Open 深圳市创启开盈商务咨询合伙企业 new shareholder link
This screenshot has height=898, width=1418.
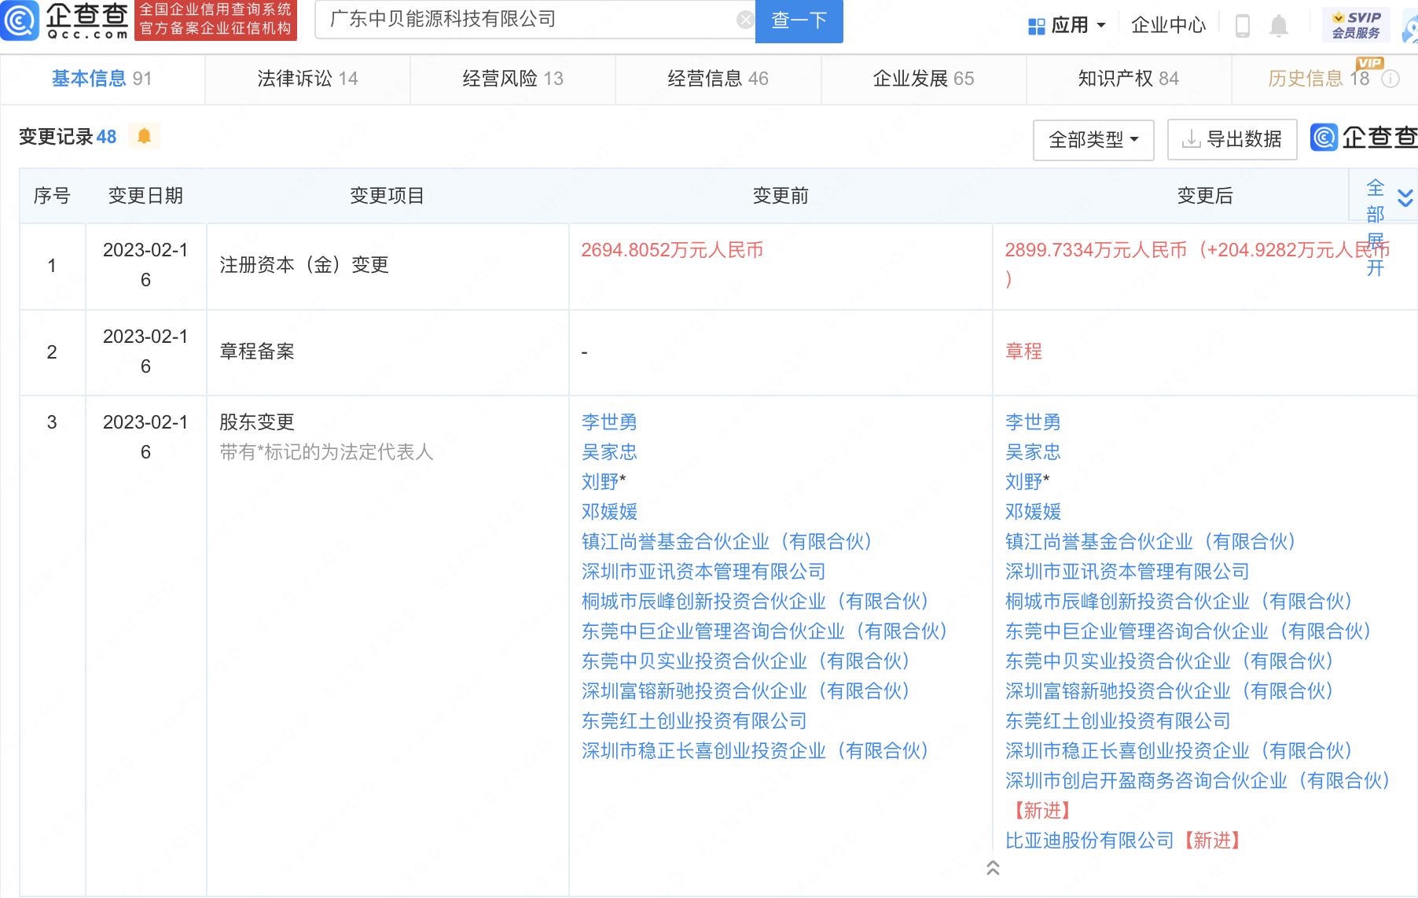[x=1200, y=781]
